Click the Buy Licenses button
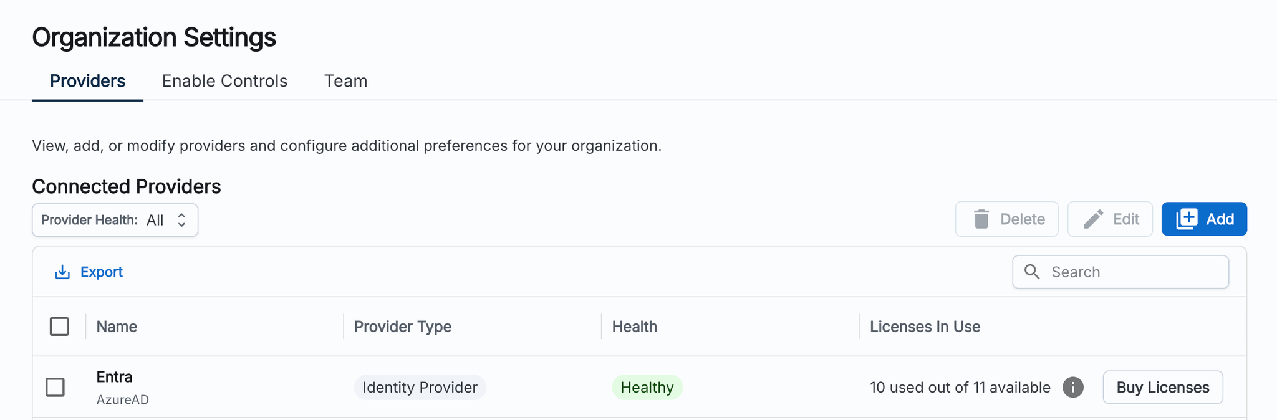 click(1162, 387)
